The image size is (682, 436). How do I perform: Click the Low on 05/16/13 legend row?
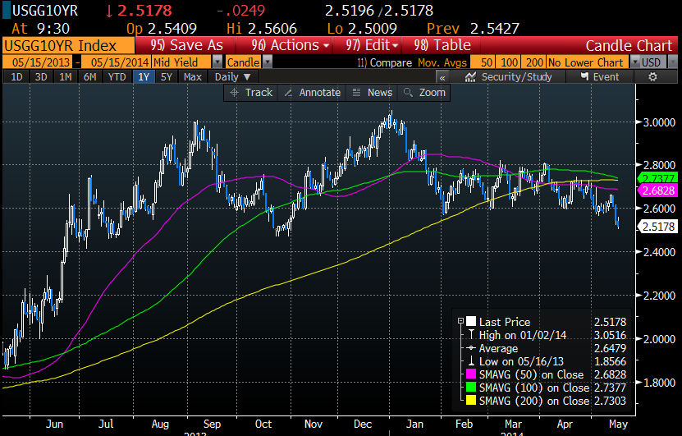[x=546, y=361]
